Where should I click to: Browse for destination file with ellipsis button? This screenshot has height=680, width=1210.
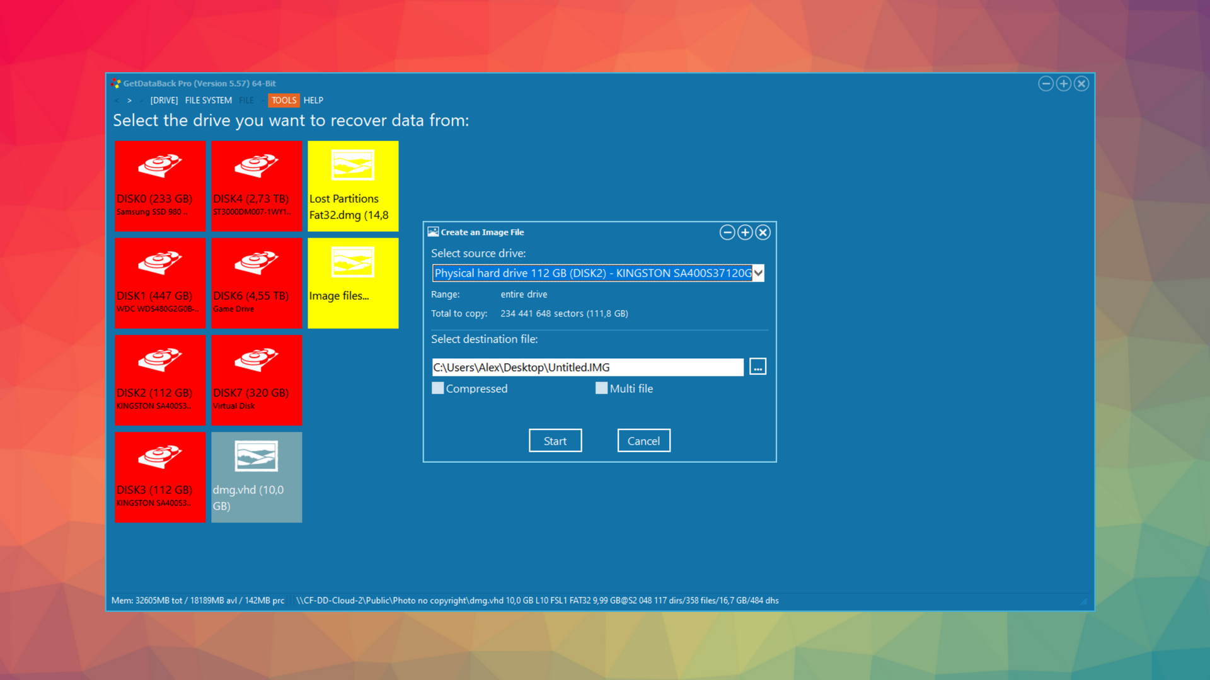click(758, 367)
